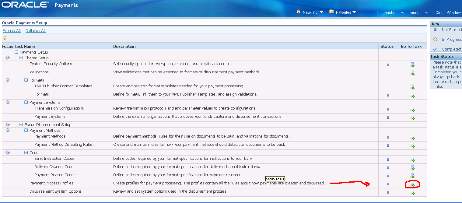Focus on the Funds Disbursement Setup node
The width and height of the screenshot is (462, 203).
pos(8,124)
